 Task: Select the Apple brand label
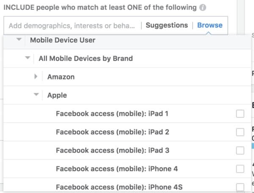click(x=57, y=95)
